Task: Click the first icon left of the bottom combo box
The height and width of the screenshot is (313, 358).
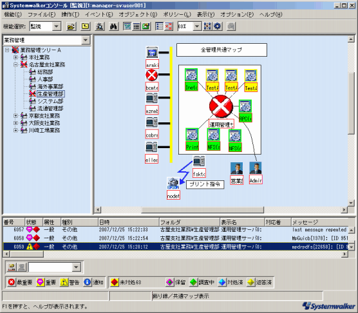Action: (12, 267)
